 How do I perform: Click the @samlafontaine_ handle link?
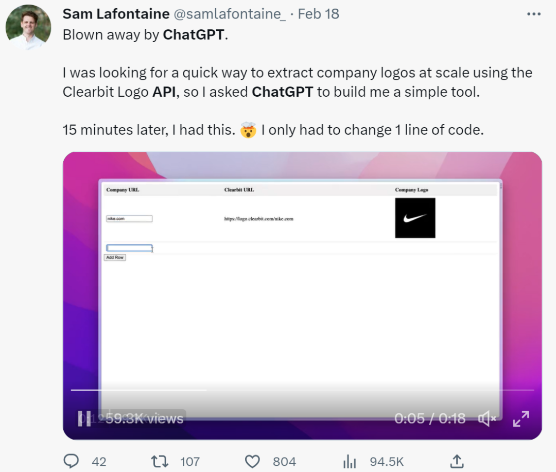point(230,13)
